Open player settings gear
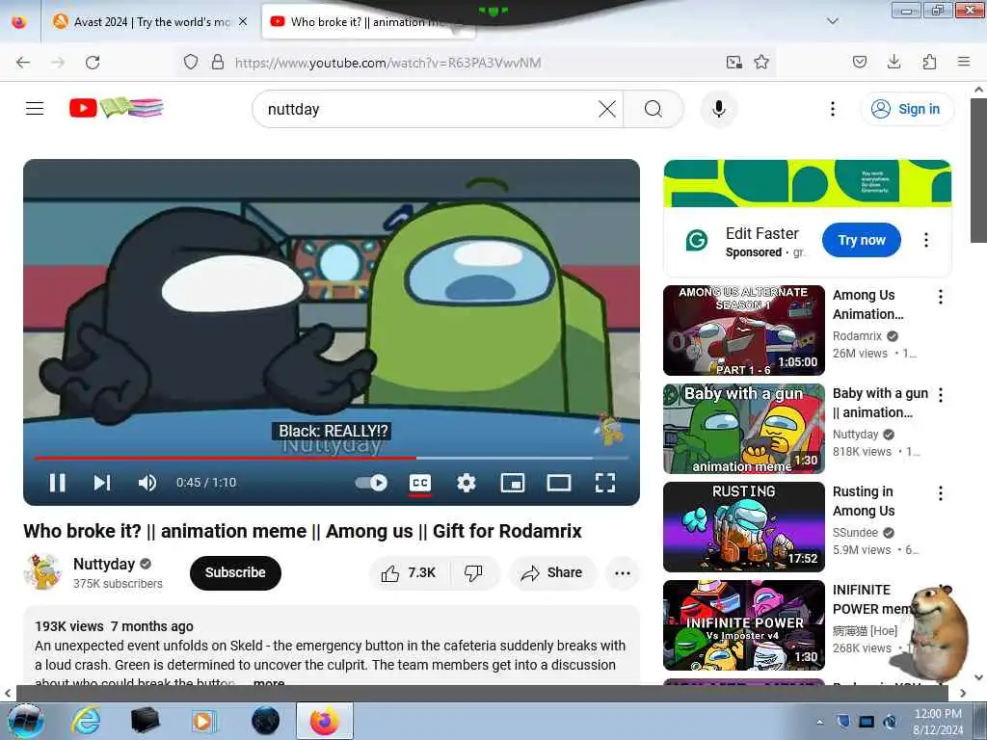The width and height of the screenshot is (987, 740). (x=466, y=483)
